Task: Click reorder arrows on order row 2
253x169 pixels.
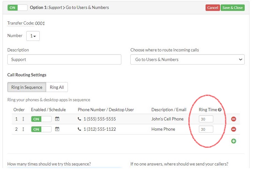Action: [23, 129]
